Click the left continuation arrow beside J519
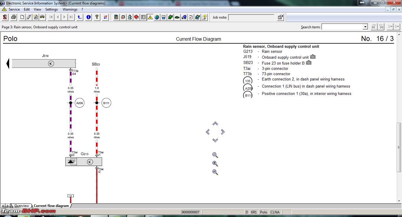The width and height of the screenshot is (402, 217). point(8,63)
